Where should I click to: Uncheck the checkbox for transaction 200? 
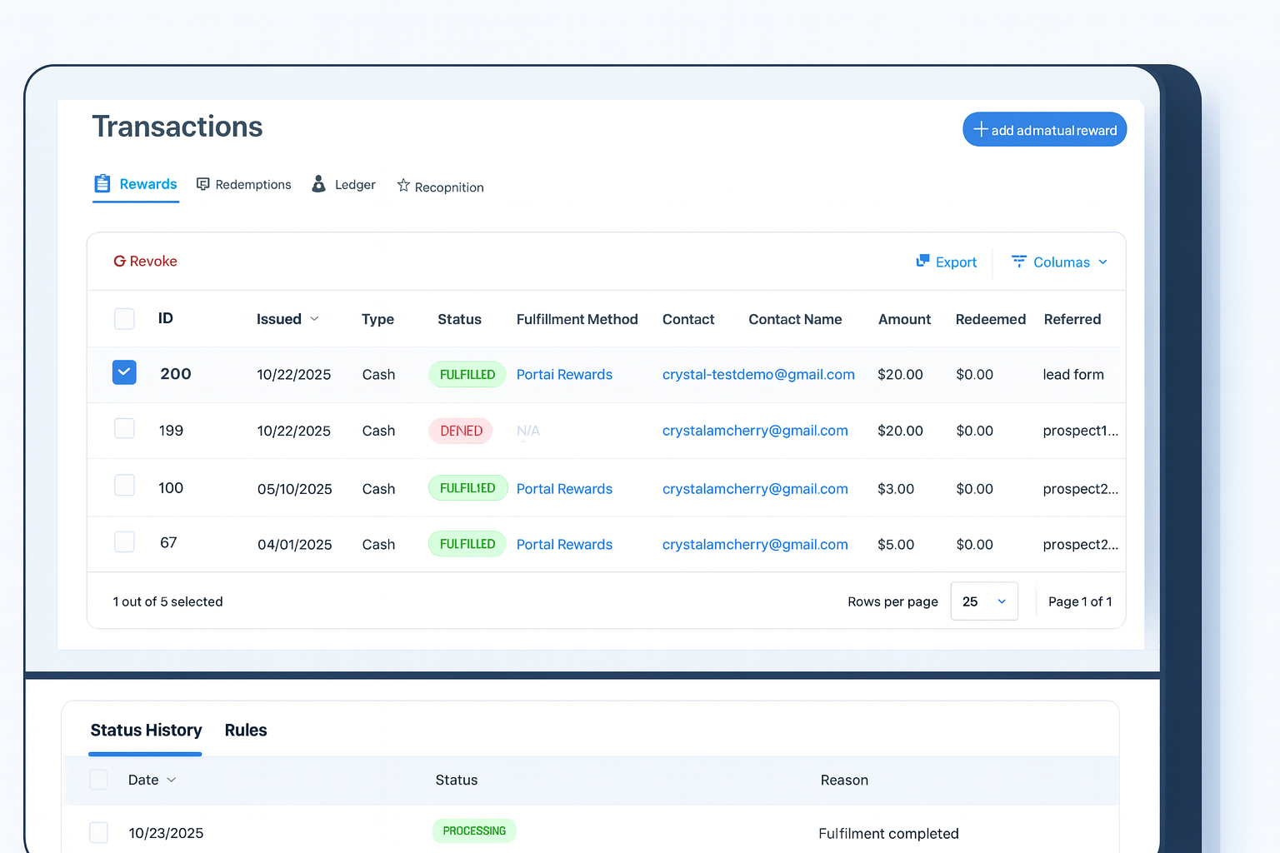124,373
